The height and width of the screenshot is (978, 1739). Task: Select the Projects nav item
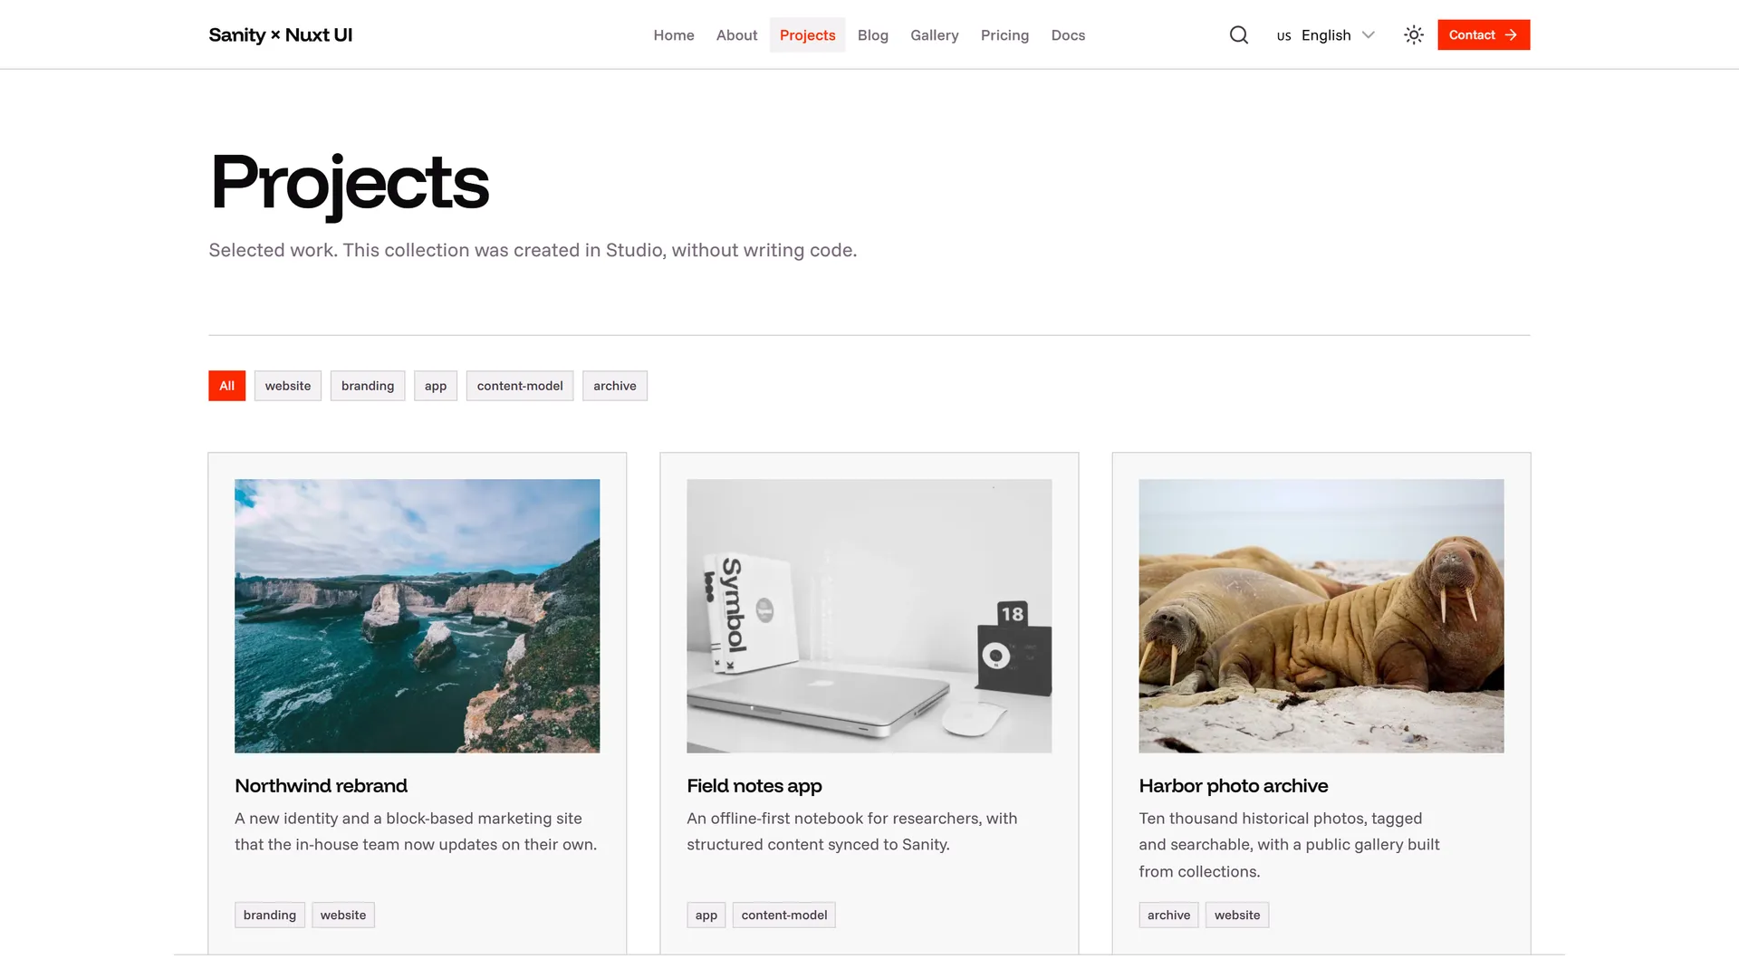807,35
